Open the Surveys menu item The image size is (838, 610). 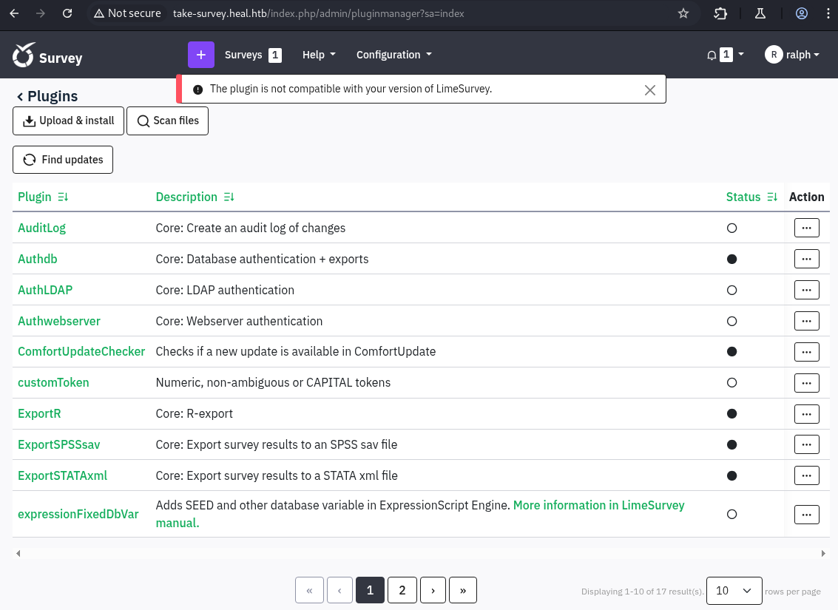pyautogui.click(x=243, y=55)
